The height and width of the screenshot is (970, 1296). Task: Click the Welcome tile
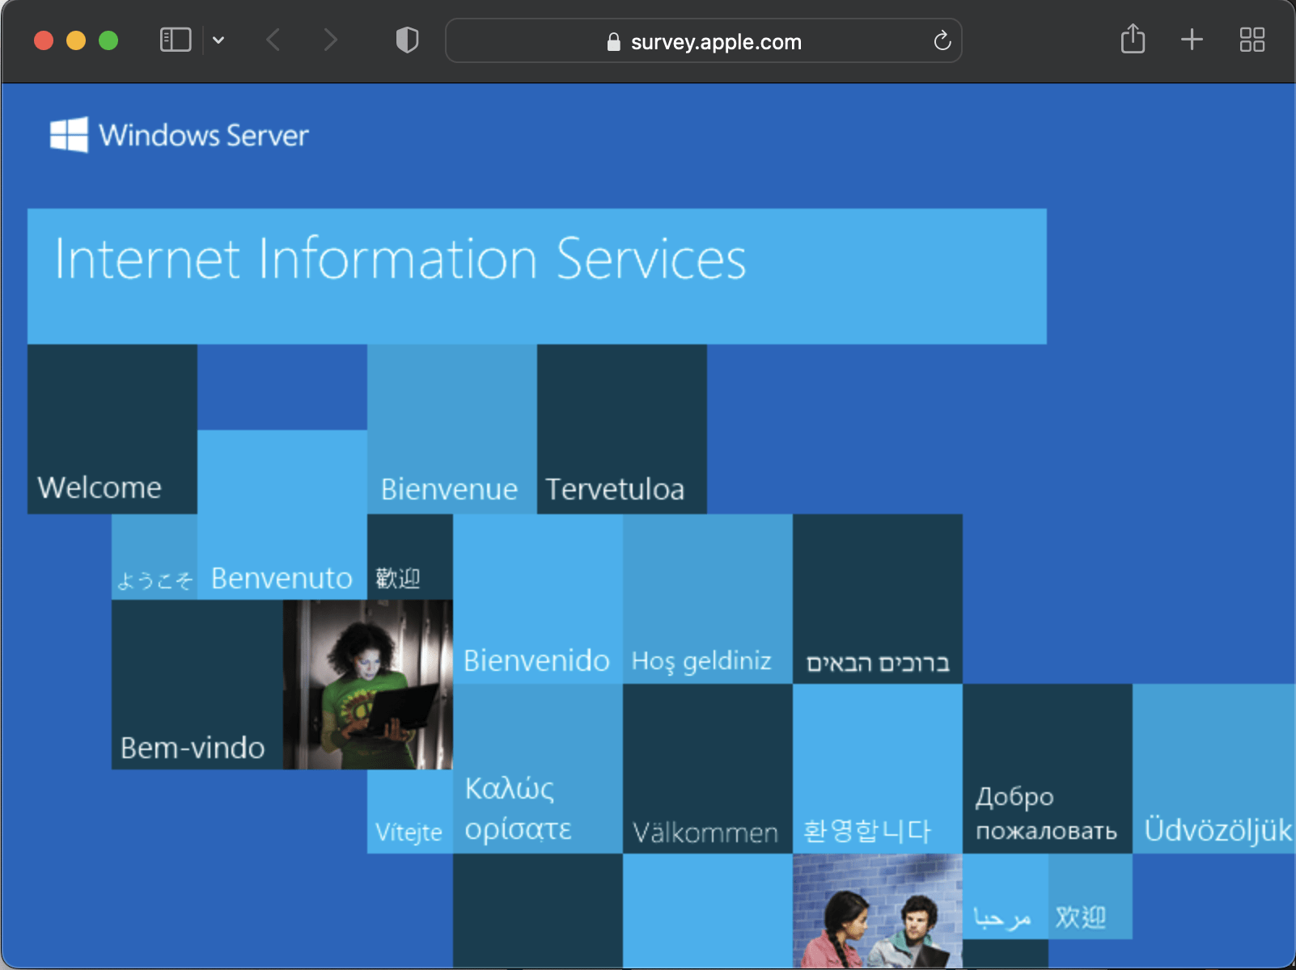point(112,429)
